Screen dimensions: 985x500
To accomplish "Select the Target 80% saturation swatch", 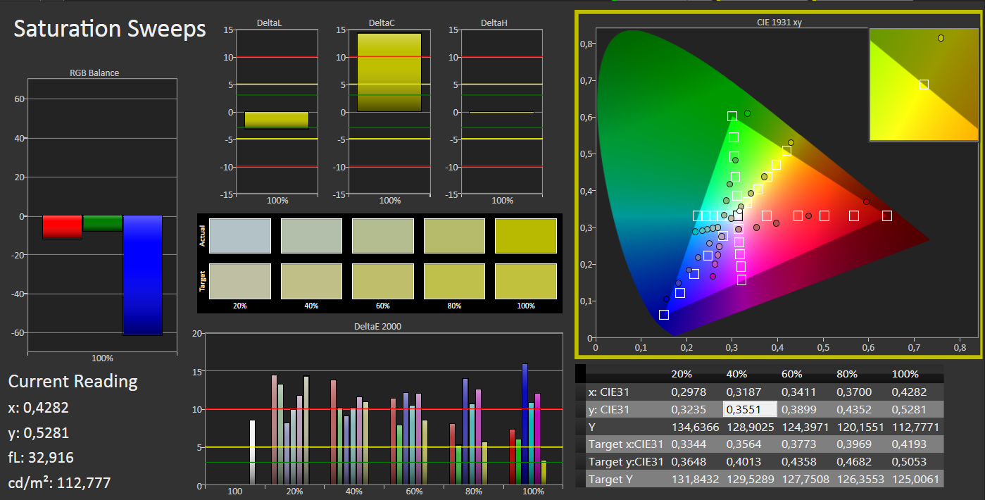I will coord(454,281).
